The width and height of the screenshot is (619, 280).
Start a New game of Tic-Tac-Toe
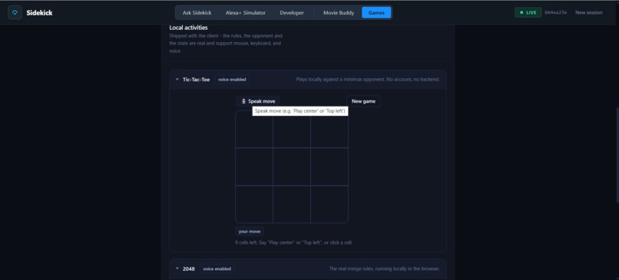(363, 101)
